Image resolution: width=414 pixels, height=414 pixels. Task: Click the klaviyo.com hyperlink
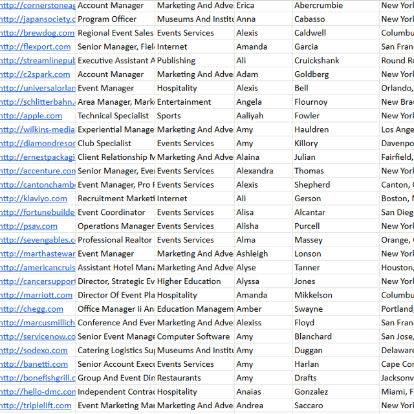click(x=34, y=199)
